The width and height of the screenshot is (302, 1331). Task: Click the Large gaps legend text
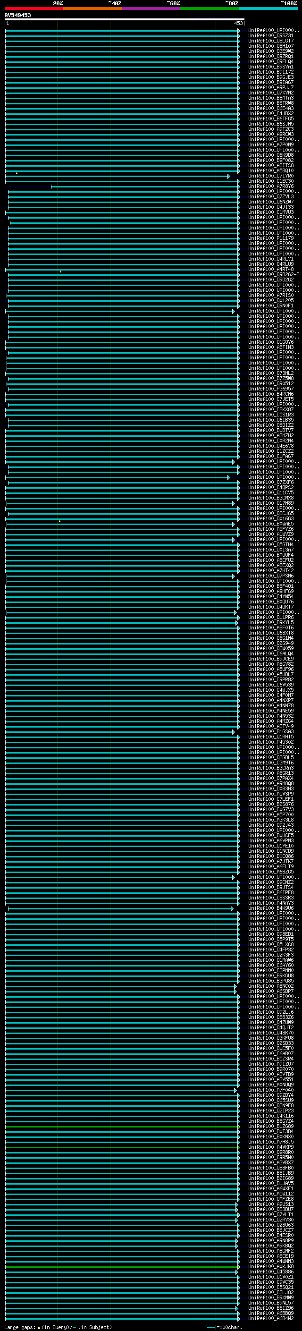[58, 1327]
